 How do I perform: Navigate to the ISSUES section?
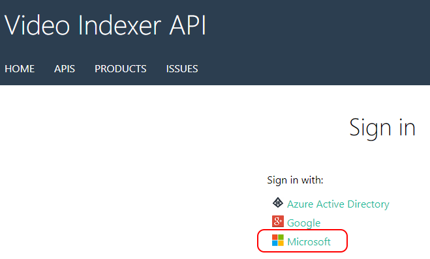pos(182,68)
